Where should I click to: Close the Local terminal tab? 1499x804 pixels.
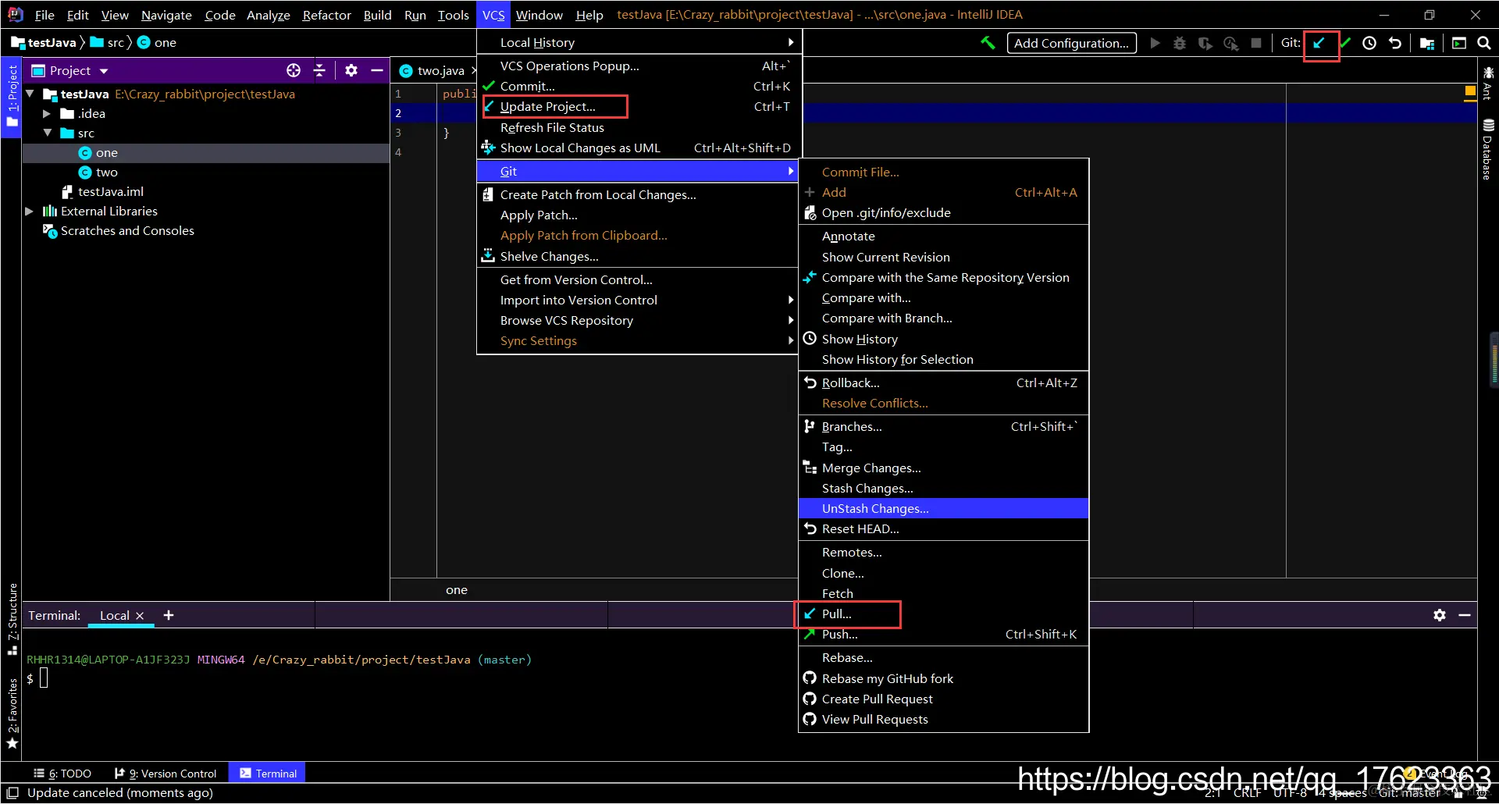point(140,616)
